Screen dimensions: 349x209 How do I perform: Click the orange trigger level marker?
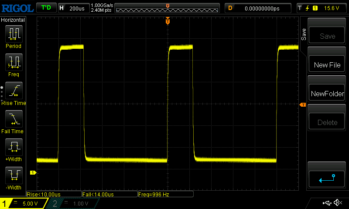(302, 105)
